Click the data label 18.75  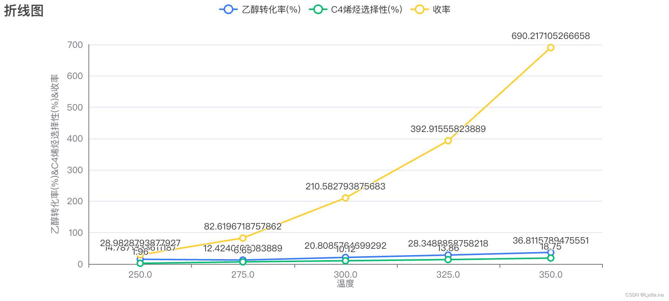point(551,247)
